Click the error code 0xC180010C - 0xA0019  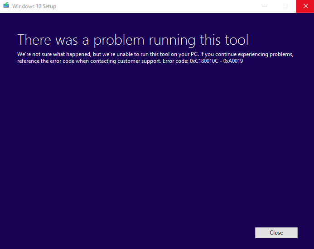216,61
